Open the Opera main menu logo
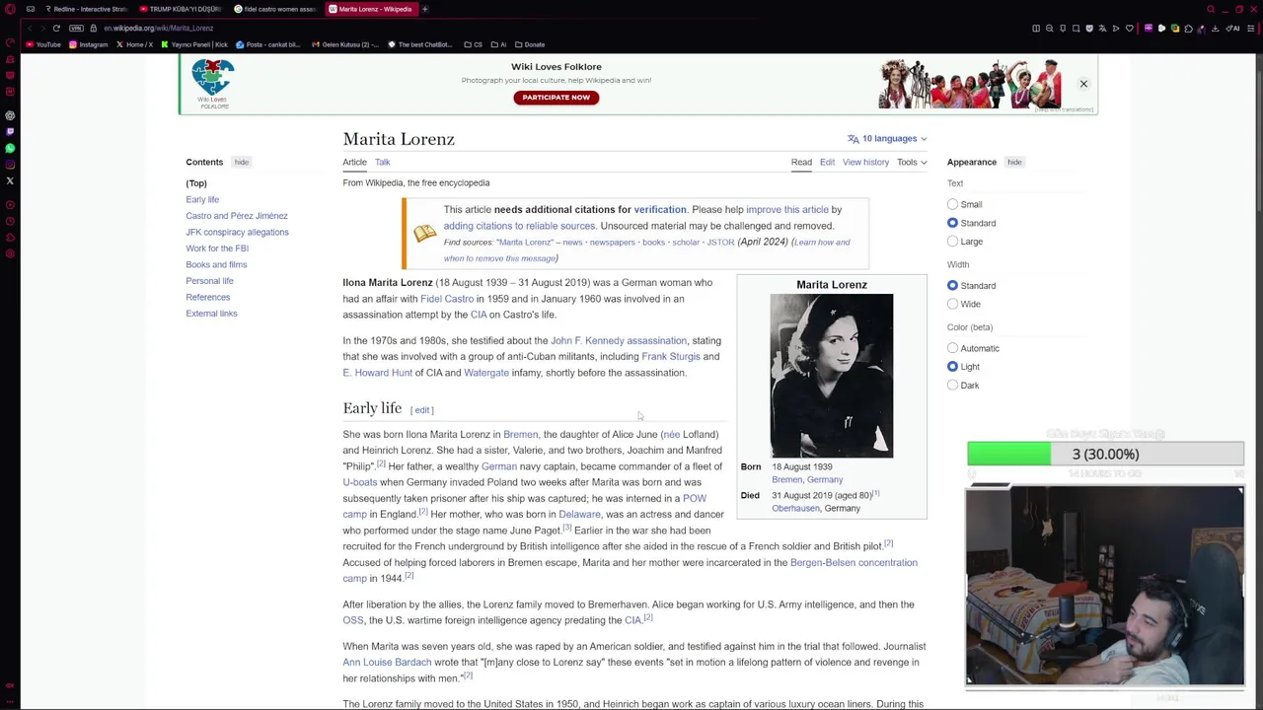The height and width of the screenshot is (710, 1263). coord(10,9)
